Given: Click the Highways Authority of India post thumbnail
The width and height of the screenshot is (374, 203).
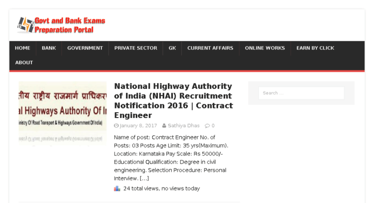Looking at the screenshot, I should click(x=63, y=114).
